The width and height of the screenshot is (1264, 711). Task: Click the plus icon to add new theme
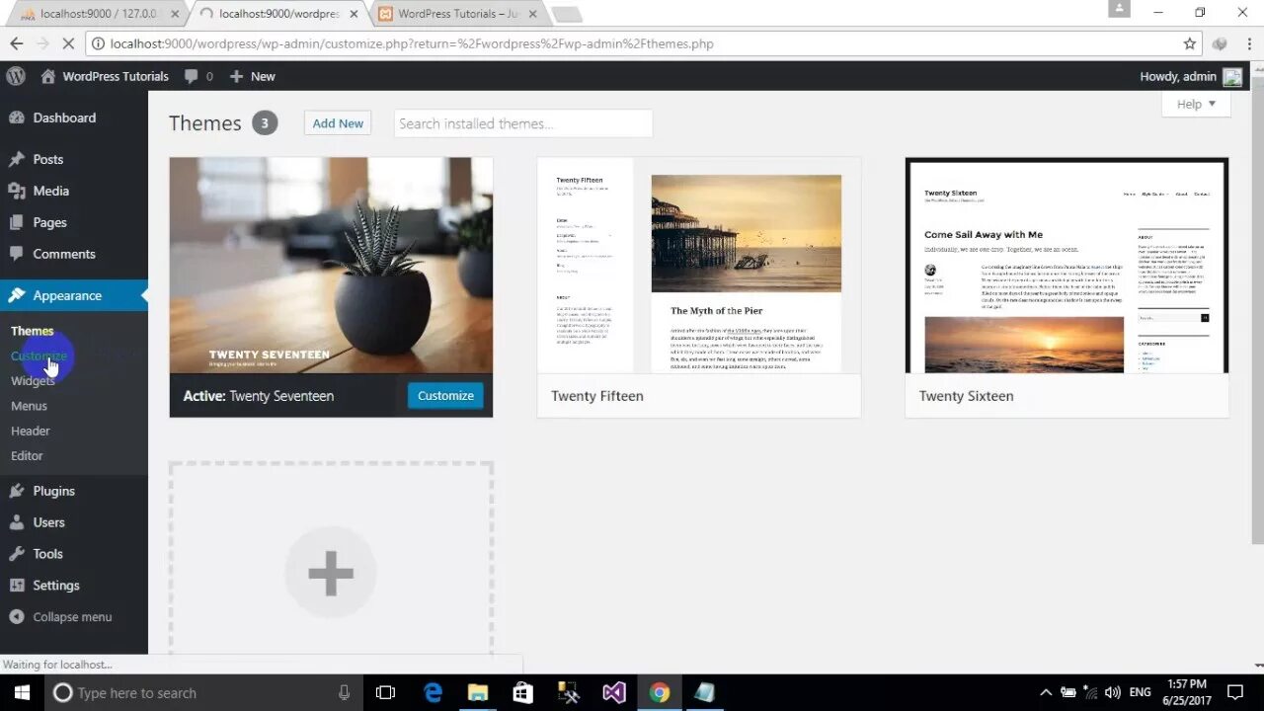point(331,573)
